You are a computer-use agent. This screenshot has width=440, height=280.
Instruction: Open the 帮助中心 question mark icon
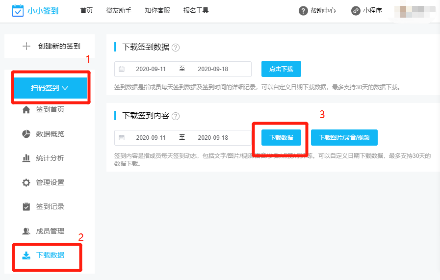coord(303,11)
